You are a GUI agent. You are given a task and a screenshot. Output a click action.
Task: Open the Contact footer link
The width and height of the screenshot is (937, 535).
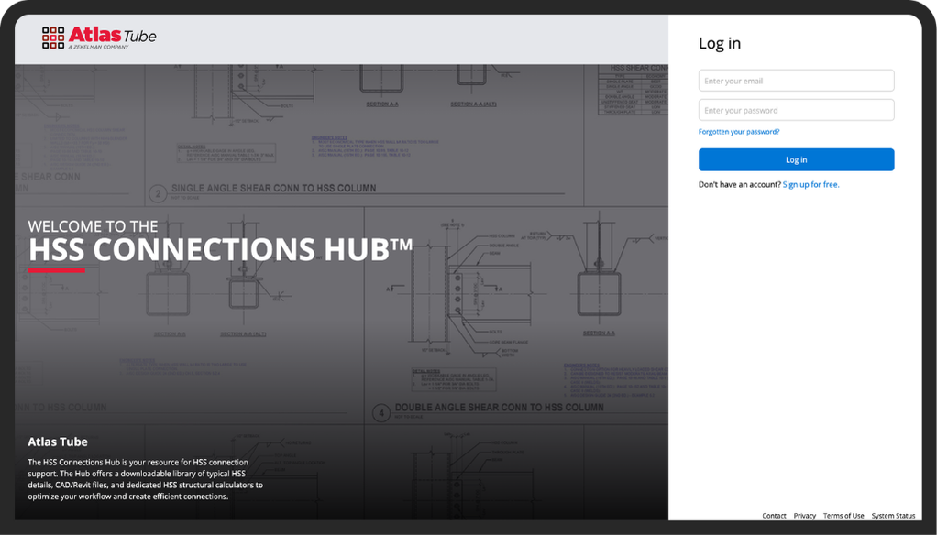[x=774, y=515]
